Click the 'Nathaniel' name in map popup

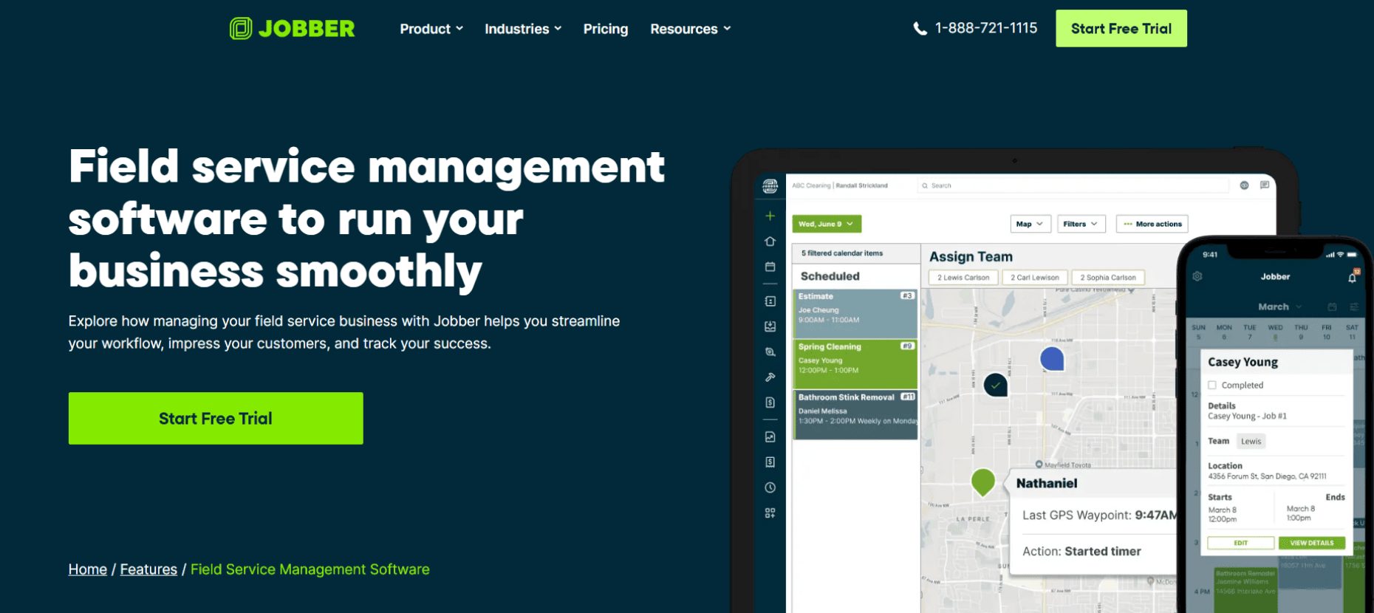[x=1047, y=483]
